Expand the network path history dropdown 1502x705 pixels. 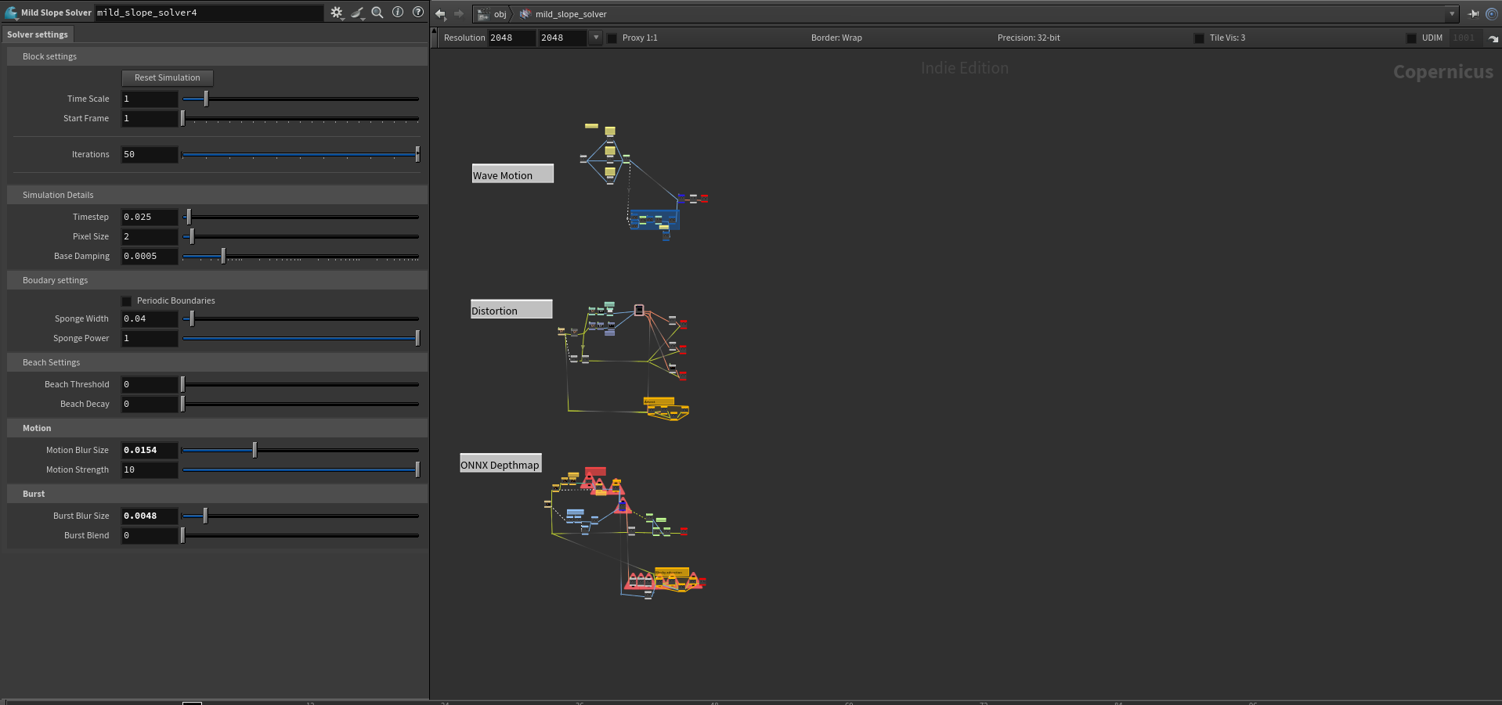pyautogui.click(x=1452, y=13)
